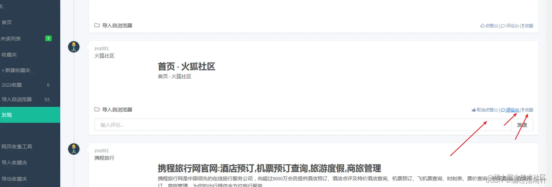552x187 pixels.
Task: Click the 收藏 pin icon on 火狐社区 post
Action: (x=523, y=110)
